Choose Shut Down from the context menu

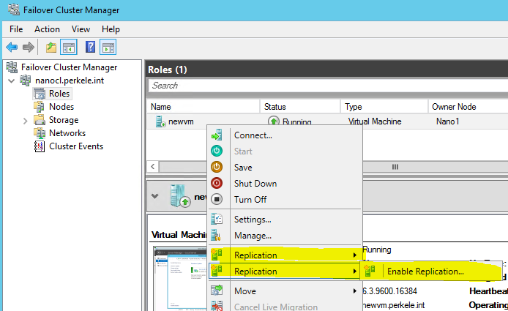click(285, 184)
